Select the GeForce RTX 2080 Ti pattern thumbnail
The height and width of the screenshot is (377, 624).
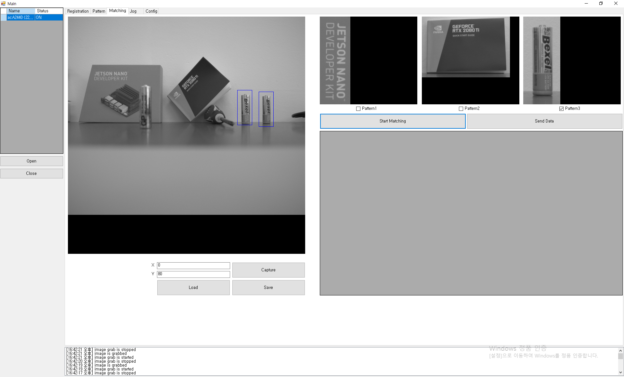point(471,60)
